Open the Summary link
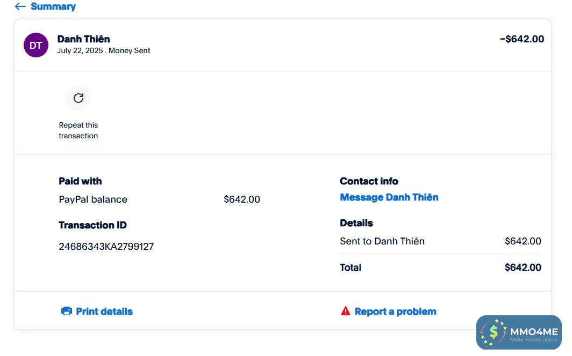 (x=53, y=6)
